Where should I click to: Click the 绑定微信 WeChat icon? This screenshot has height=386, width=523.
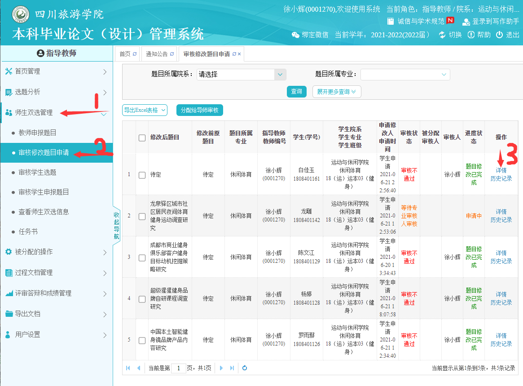click(x=295, y=35)
